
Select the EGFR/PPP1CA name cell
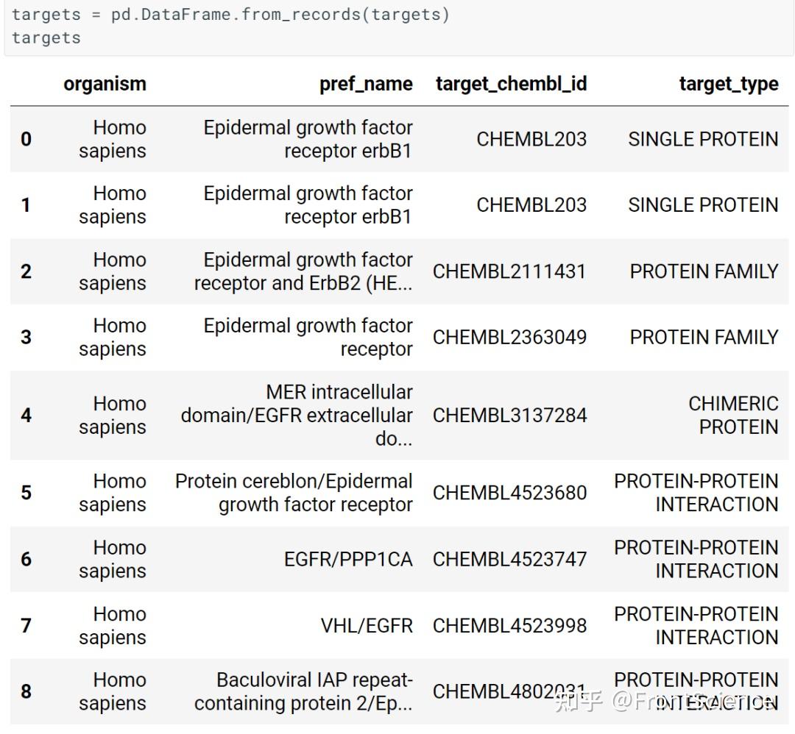coord(348,559)
